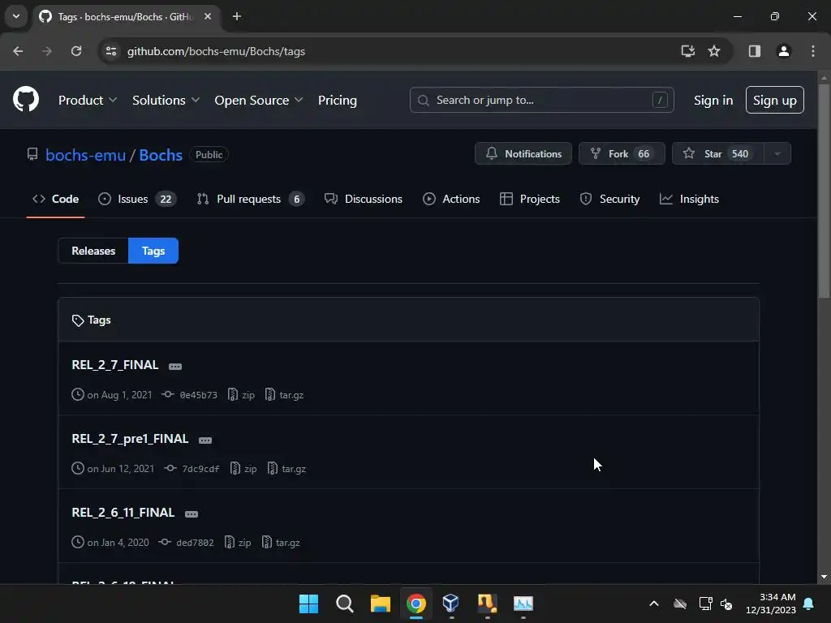
Task: Close the Tags bochs-emu/Bochs tab
Action: (x=208, y=16)
